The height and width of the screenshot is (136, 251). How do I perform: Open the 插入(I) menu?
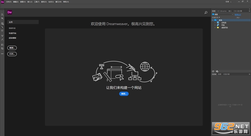[30, 2]
